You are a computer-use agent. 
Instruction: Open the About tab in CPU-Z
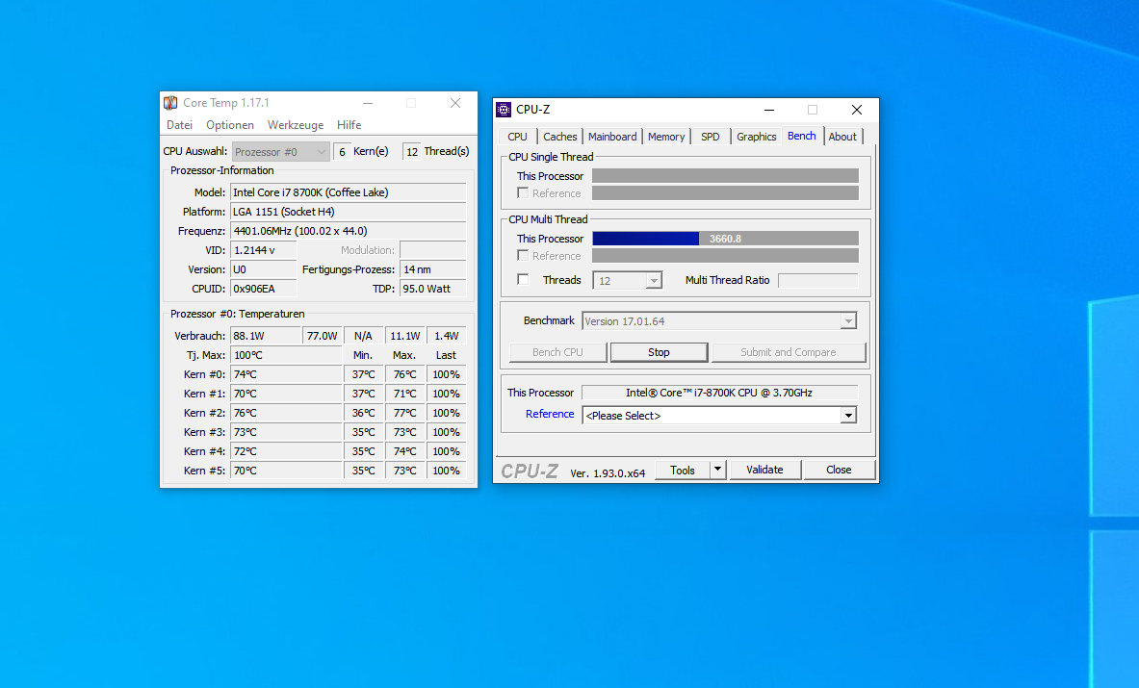[842, 136]
